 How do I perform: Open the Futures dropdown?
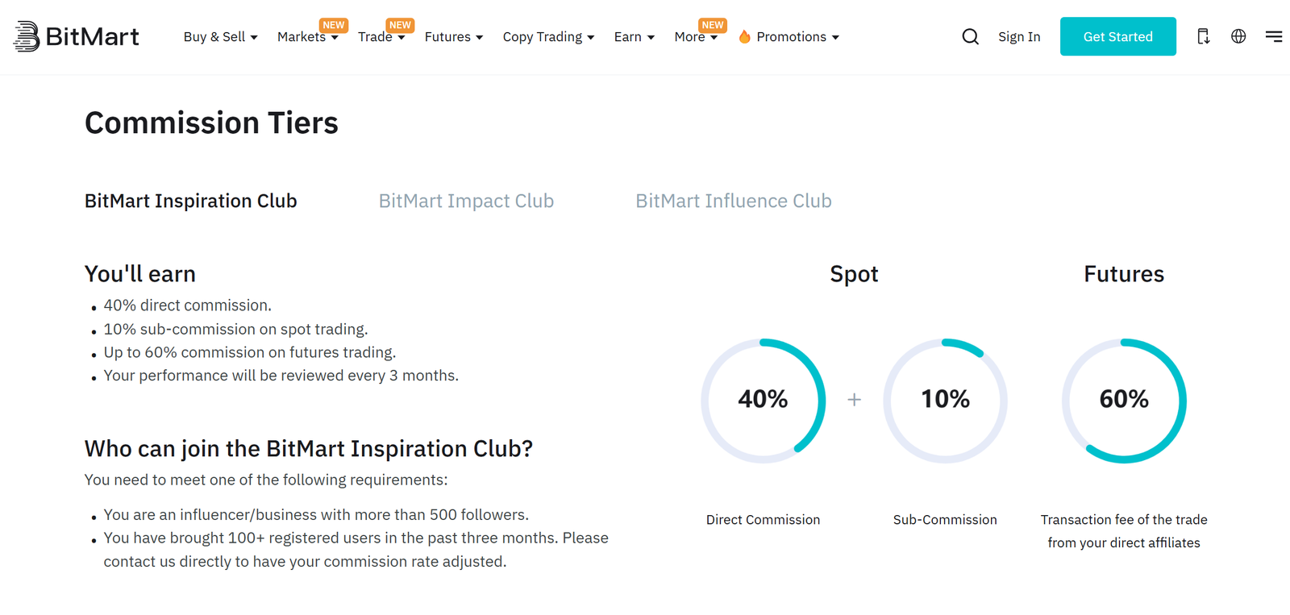tap(453, 37)
